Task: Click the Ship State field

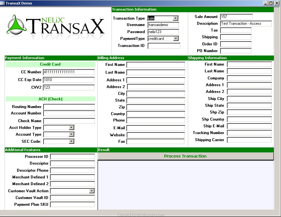Action: coord(249,105)
